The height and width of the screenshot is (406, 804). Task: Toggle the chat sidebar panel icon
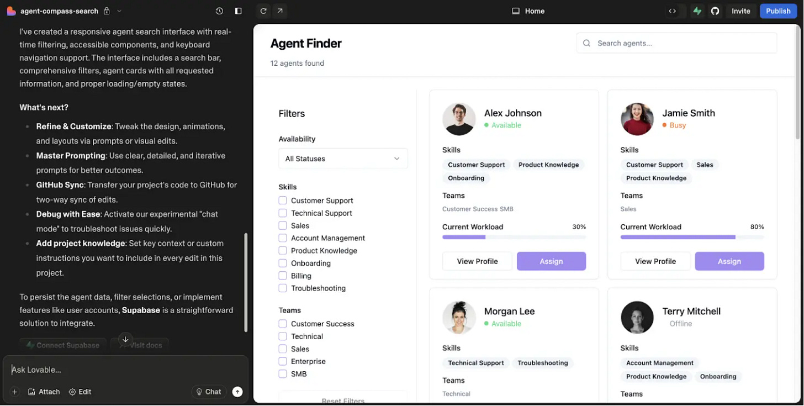[238, 11]
